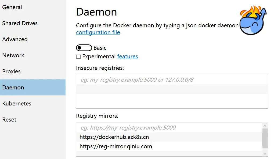Select the reg-mirror.qiniu.com mirror entry
Viewport: 271px width, 159px height.
[x=169, y=146]
